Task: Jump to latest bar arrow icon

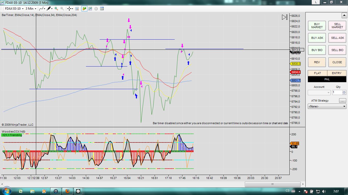Action: tap(285, 17)
